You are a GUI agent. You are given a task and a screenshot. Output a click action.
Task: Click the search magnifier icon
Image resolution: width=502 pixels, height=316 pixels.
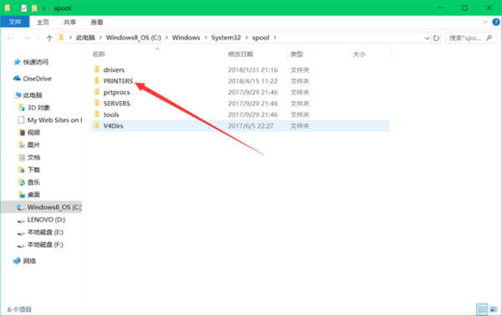coord(489,38)
